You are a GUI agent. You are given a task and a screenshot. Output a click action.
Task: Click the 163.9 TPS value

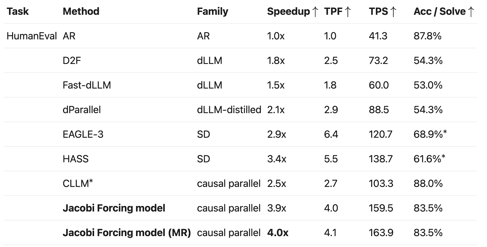(381, 233)
